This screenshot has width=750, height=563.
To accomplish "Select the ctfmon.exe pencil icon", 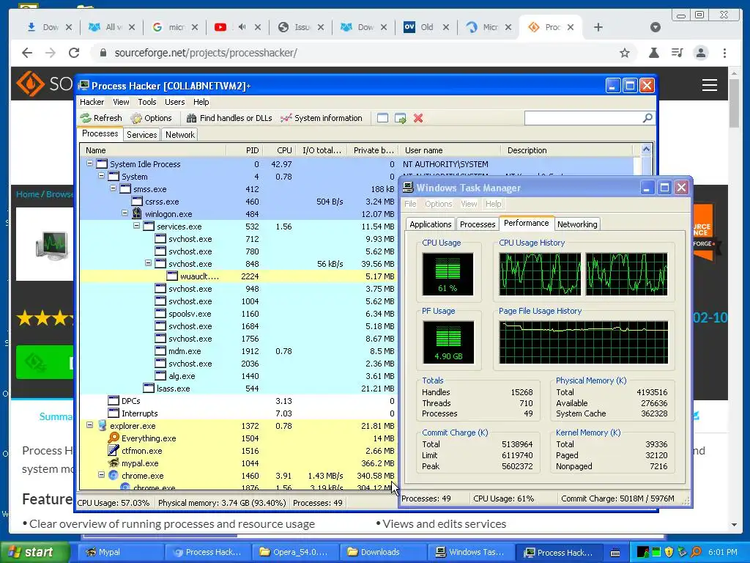I will click(114, 451).
